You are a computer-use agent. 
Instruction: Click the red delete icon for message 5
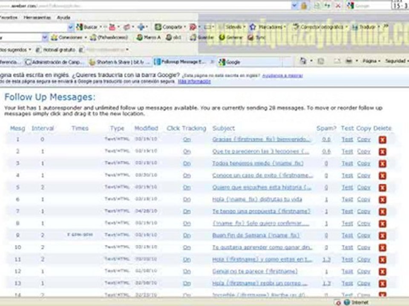click(x=382, y=187)
